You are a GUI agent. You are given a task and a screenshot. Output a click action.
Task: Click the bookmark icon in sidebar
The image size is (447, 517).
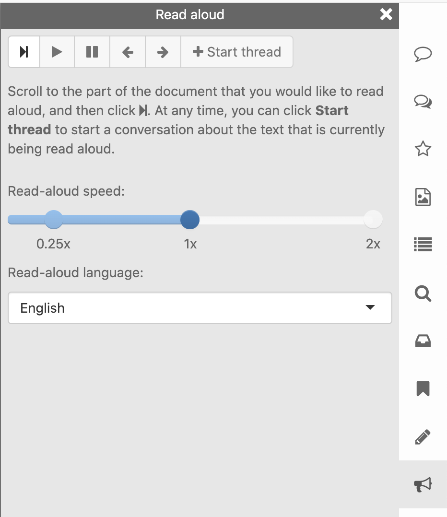[423, 389]
